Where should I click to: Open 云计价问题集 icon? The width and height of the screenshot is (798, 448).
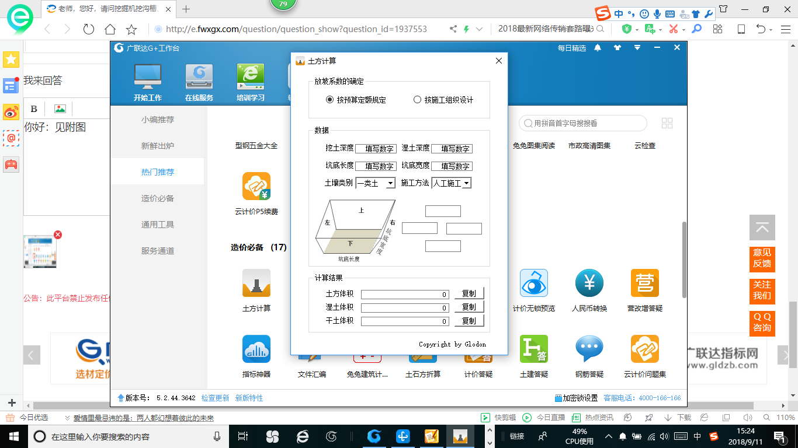tap(645, 349)
